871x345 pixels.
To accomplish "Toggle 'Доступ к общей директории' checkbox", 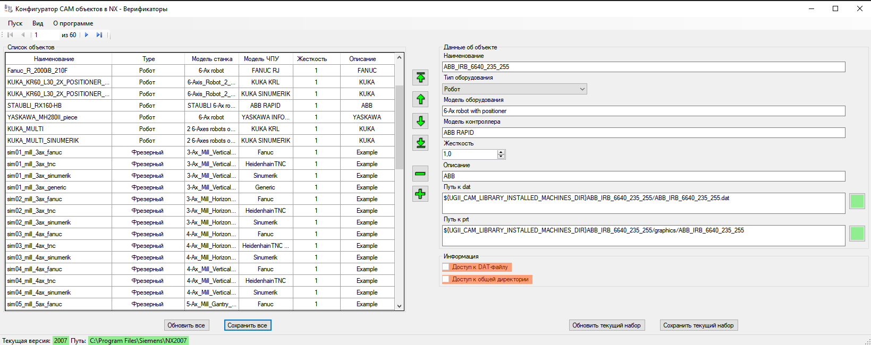I will tap(446, 279).
